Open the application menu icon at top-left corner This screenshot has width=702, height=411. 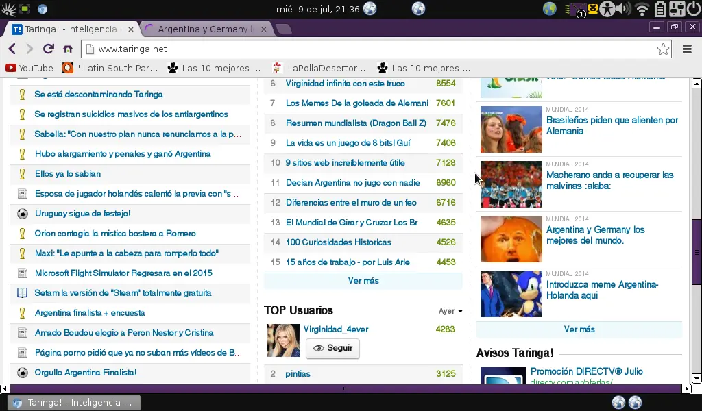(8, 9)
